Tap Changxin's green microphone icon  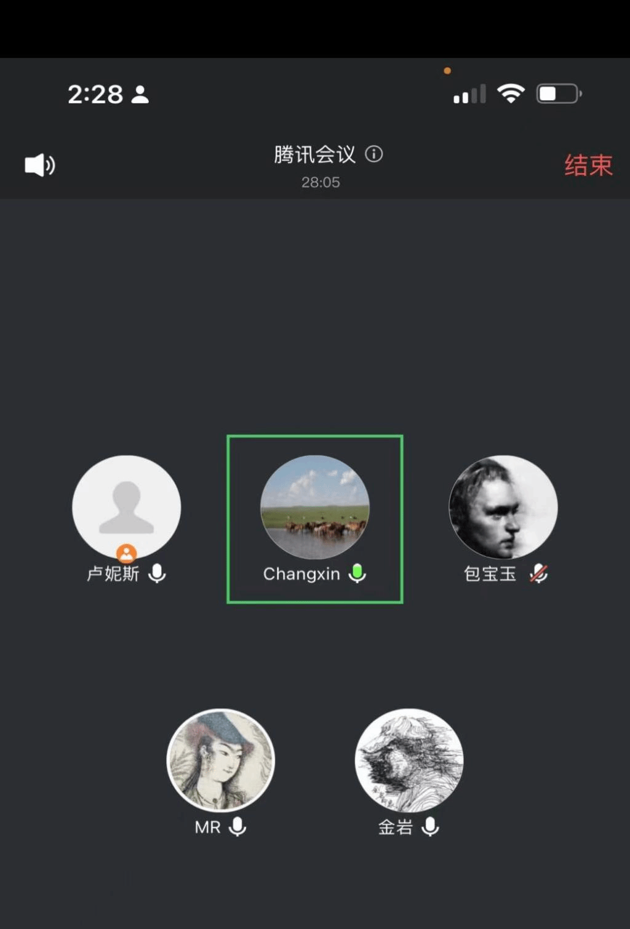pos(357,573)
